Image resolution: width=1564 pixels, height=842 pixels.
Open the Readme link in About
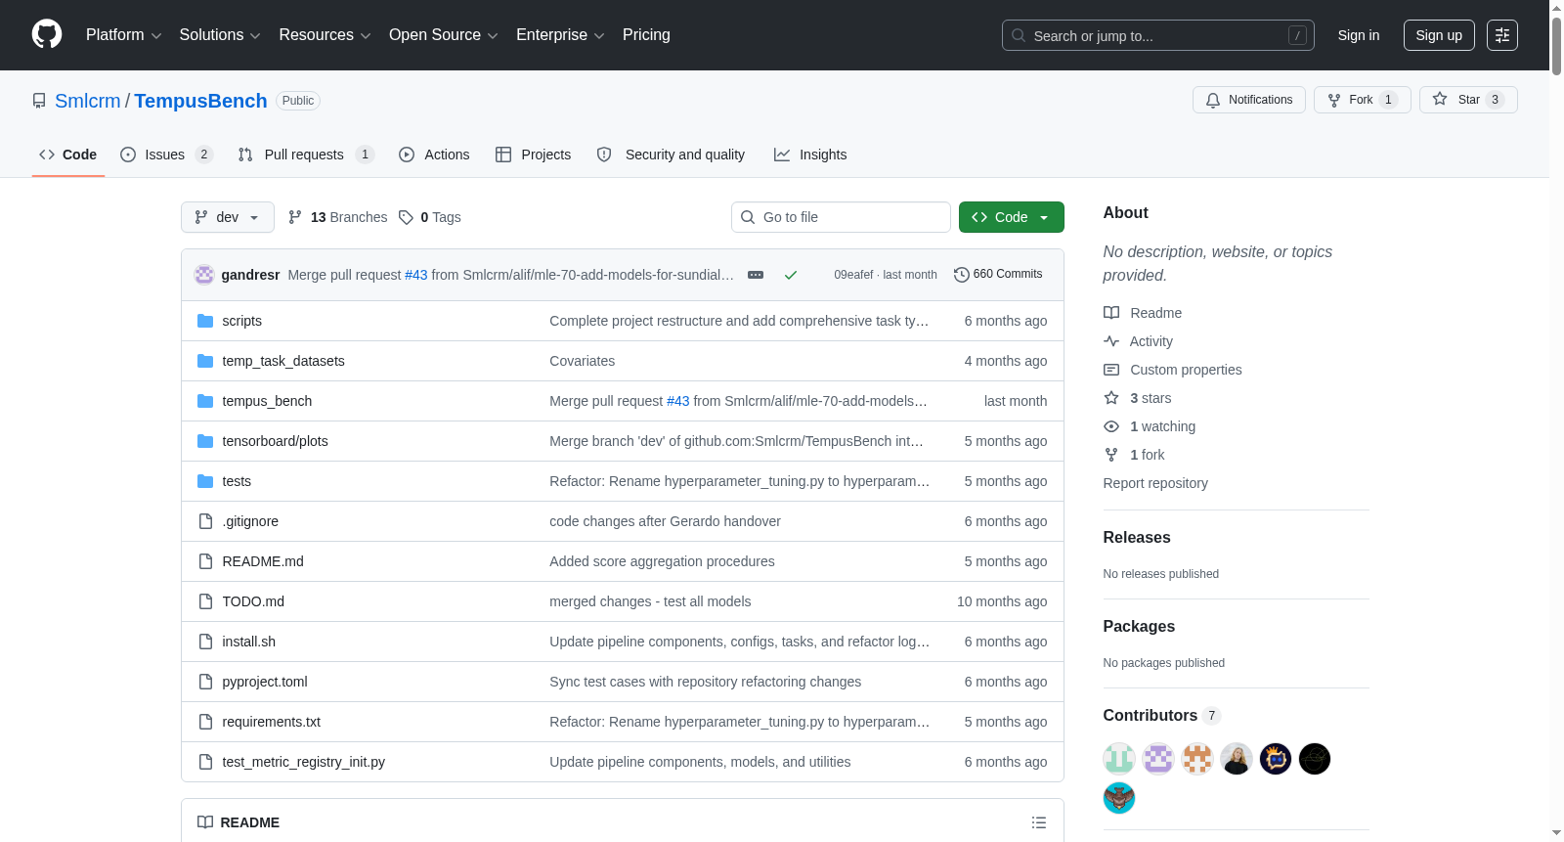click(1143, 313)
